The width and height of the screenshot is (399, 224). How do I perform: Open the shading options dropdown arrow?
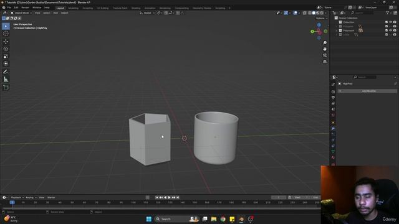326,13
